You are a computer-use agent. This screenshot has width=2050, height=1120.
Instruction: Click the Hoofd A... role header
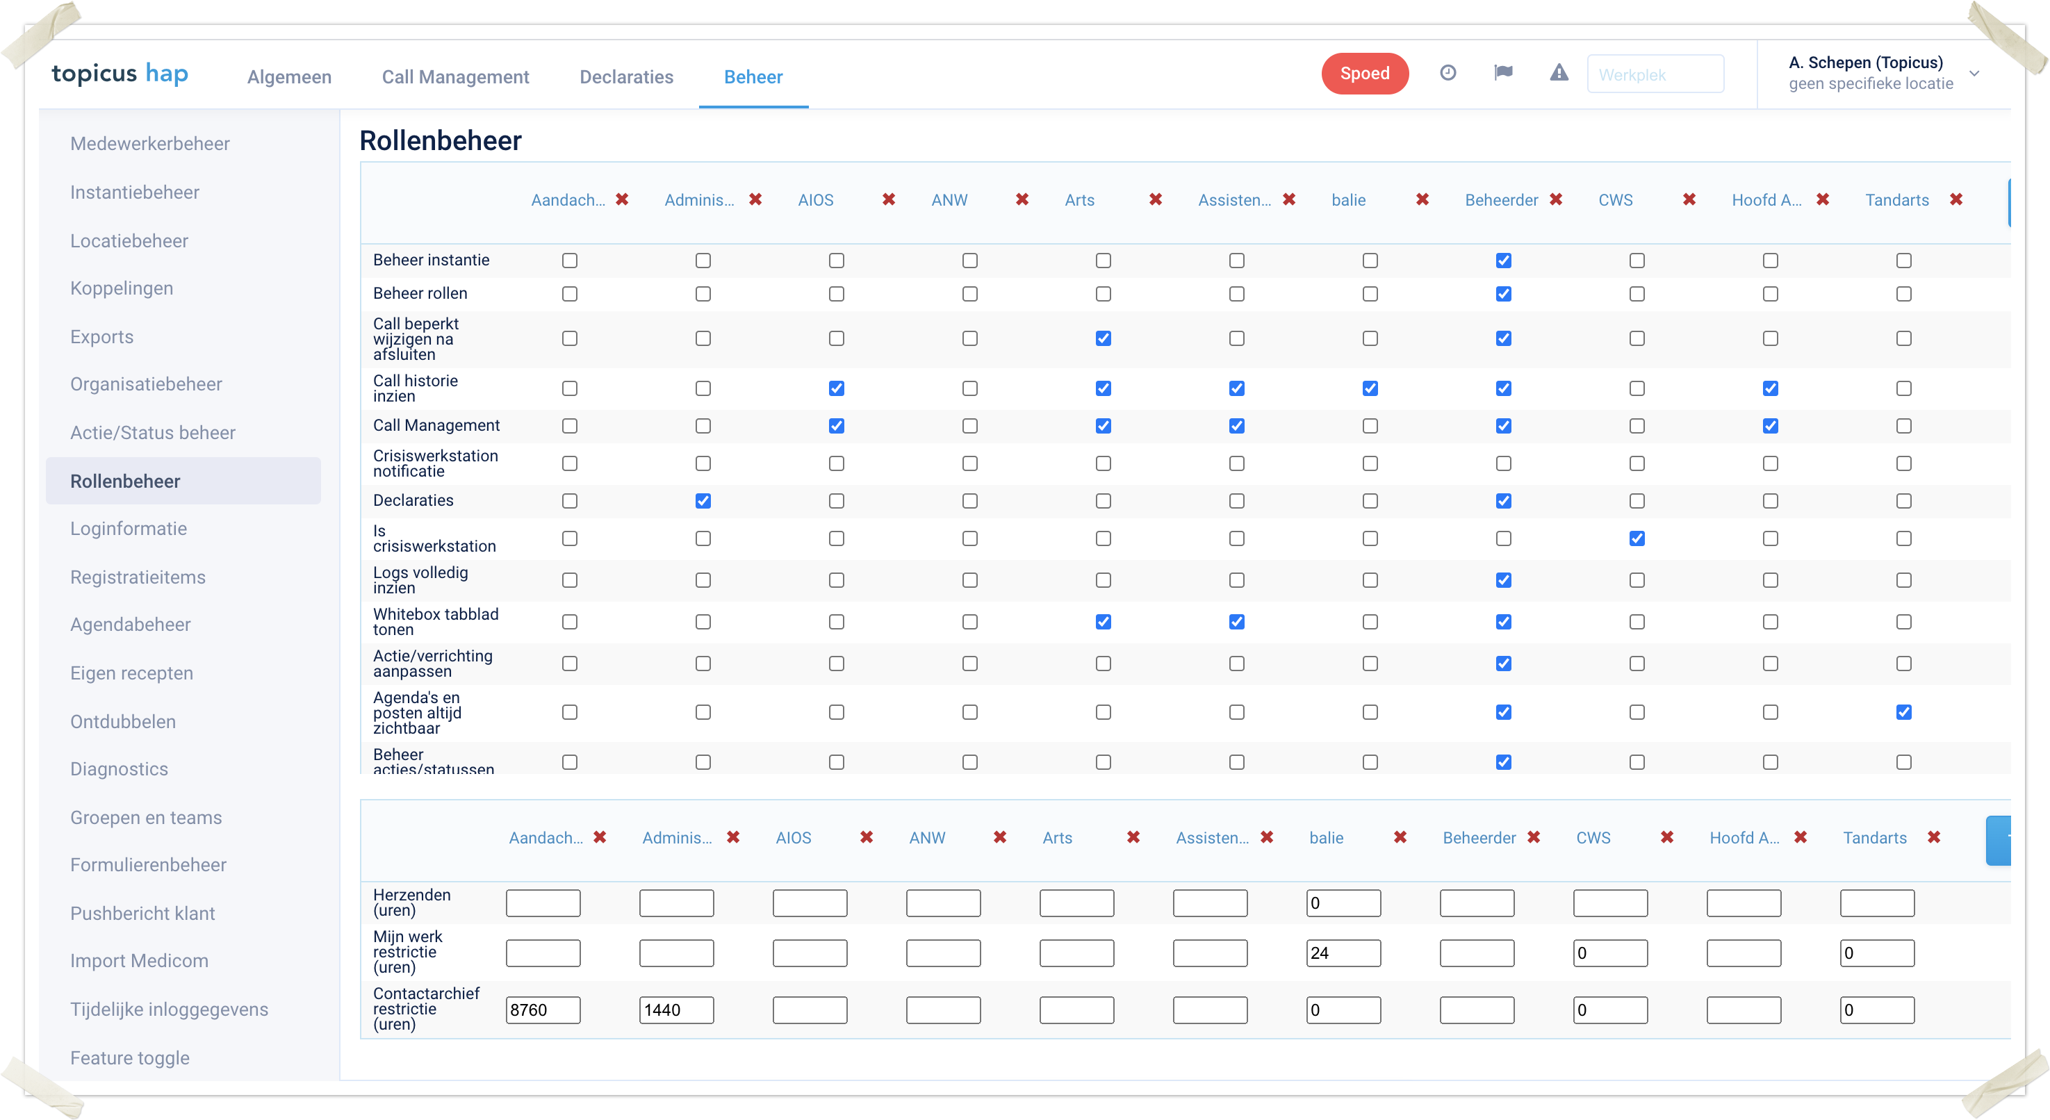tap(1766, 199)
